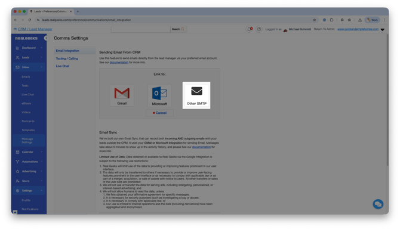Screen dimensions: 400x229
Task: Click the Automations branch icon
Action: click(17, 162)
